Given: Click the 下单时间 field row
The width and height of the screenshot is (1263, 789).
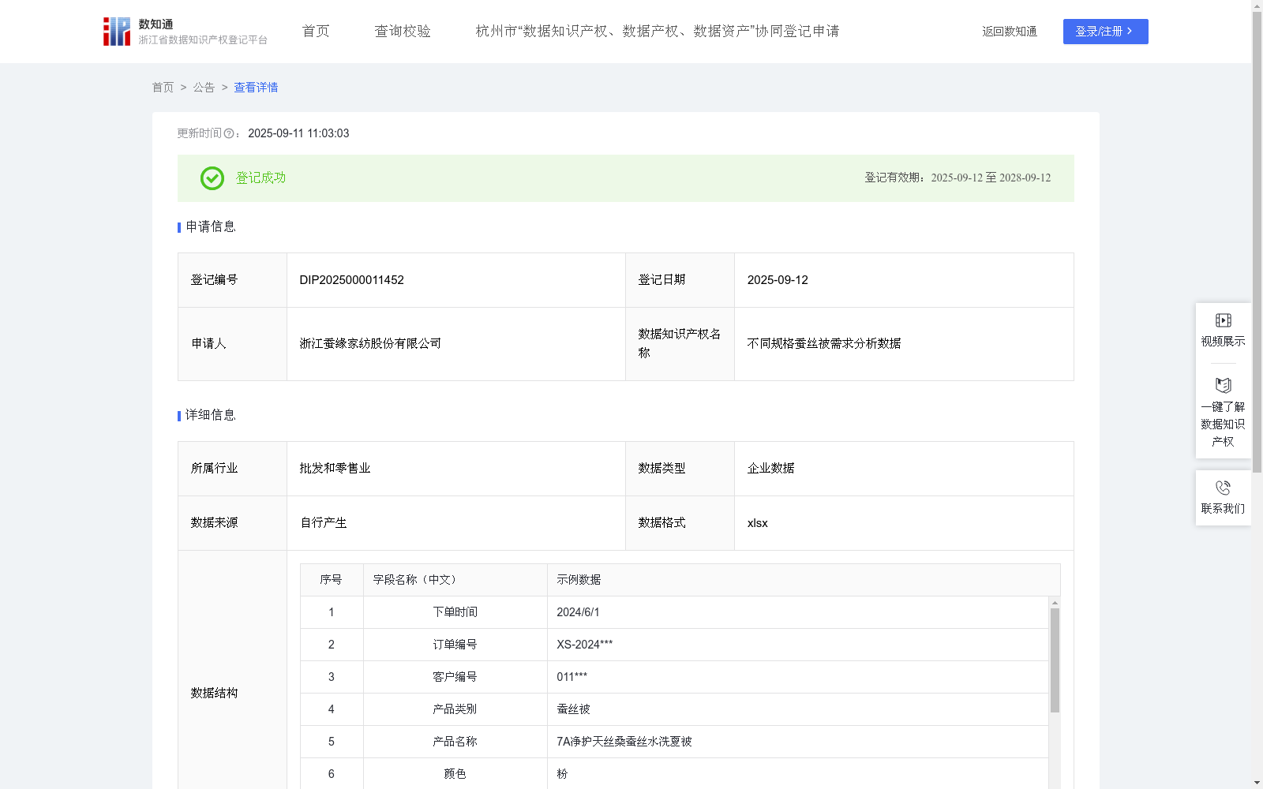Looking at the screenshot, I should pyautogui.click(x=675, y=612).
